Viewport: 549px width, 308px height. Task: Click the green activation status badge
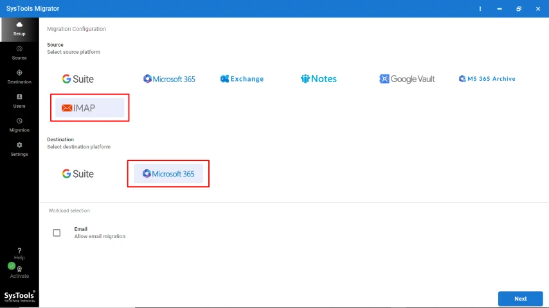point(12,266)
